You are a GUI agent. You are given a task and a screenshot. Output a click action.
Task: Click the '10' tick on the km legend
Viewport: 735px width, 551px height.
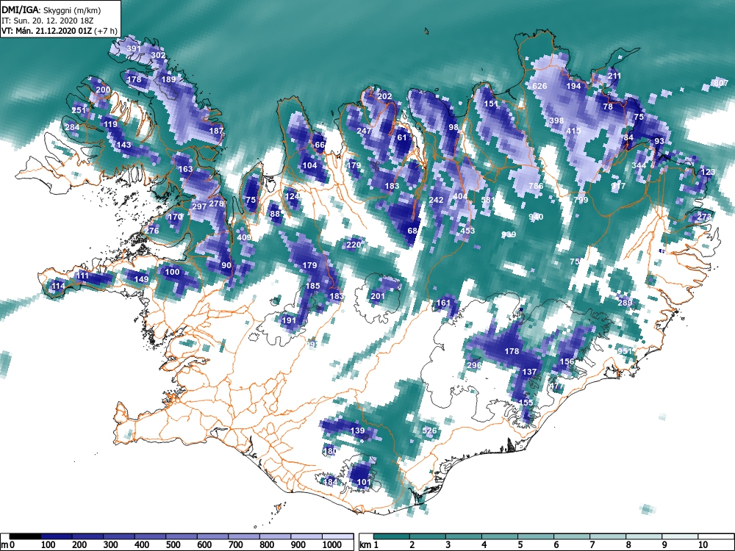pos(702,545)
